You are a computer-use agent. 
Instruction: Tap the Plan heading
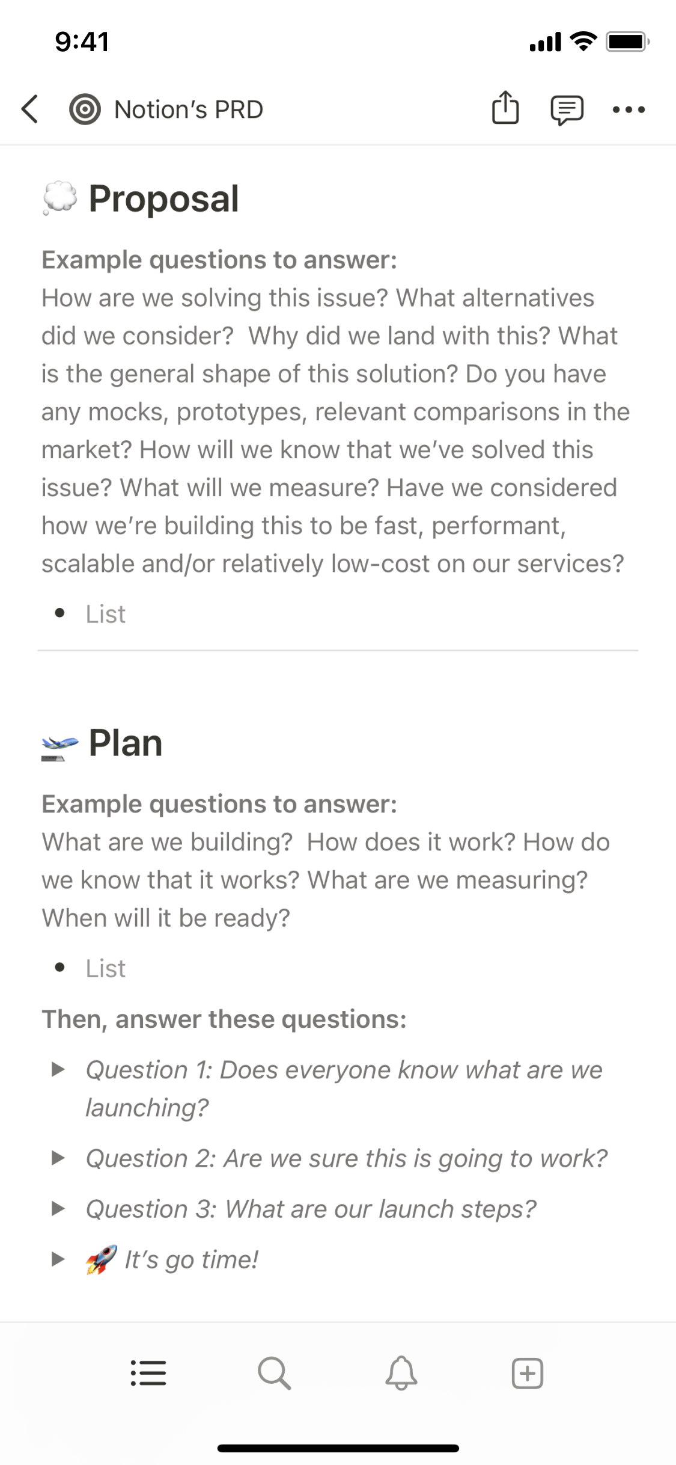[126, 743]
